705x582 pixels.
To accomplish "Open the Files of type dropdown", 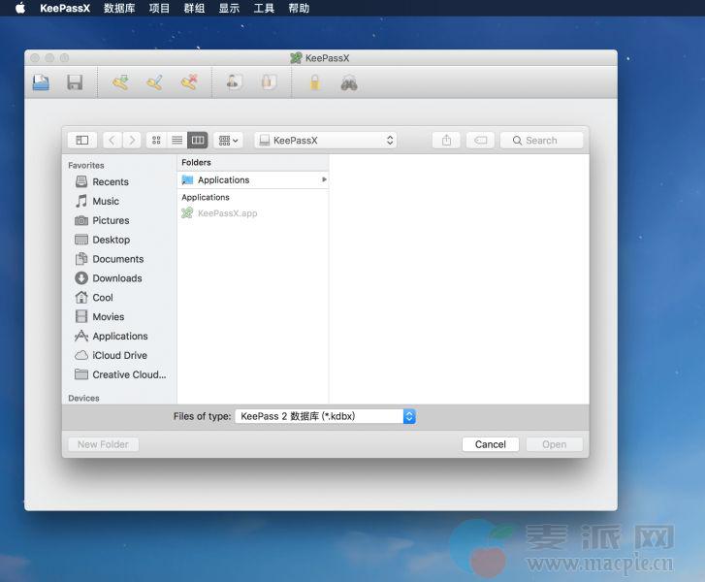I will (325, 416).
